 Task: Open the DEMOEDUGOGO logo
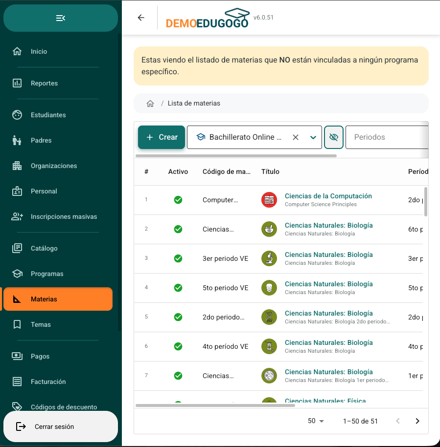(208, 18)
